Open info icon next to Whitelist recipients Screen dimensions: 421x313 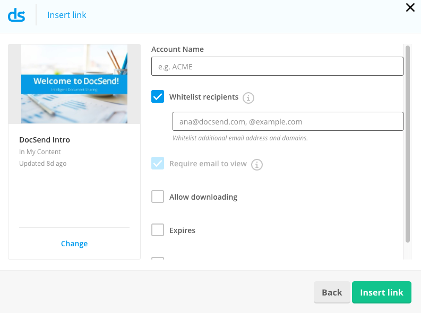248,98
